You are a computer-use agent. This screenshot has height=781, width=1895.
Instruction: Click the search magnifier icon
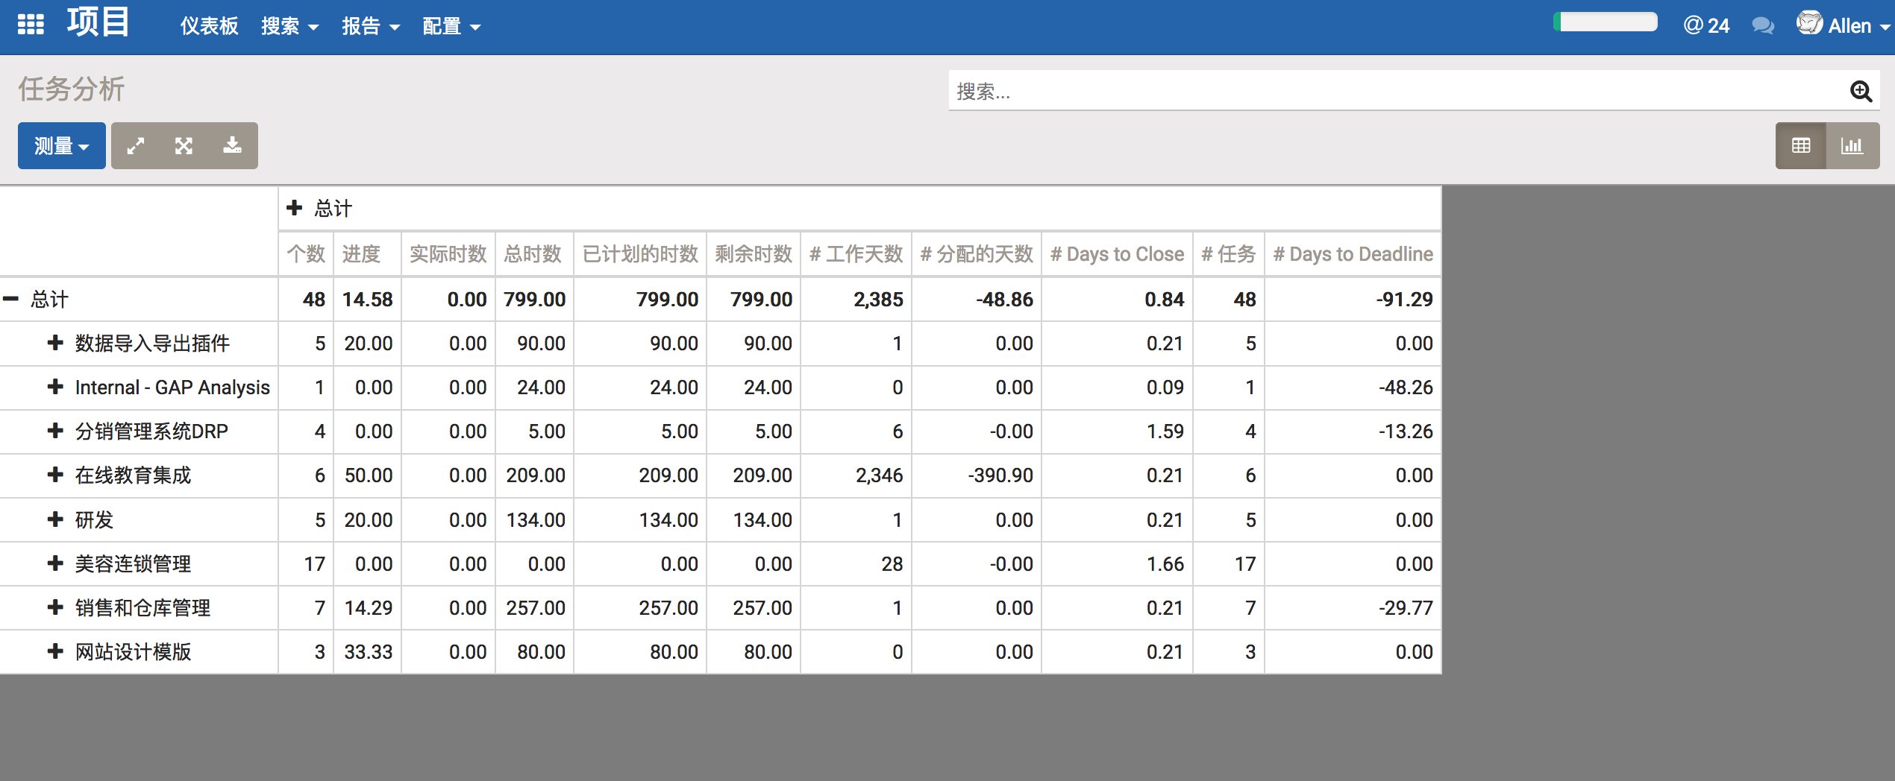(x=1861, y=92)
